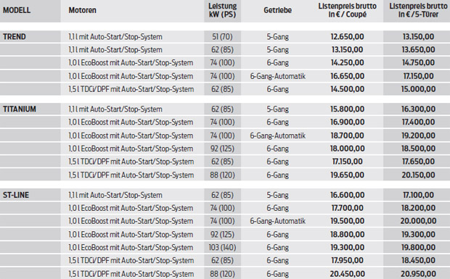Select the TREND 6-Gang-Automatik gearbox cell
This screenshot has height=279, width=450.
277,76
